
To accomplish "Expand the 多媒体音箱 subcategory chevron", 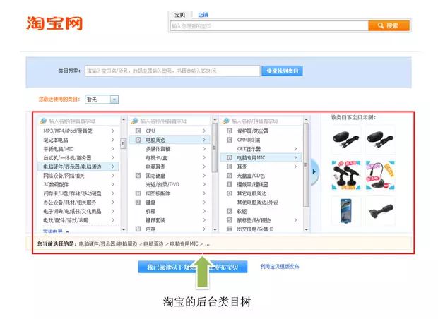I will pyautogui.click(x=204, y=149).
